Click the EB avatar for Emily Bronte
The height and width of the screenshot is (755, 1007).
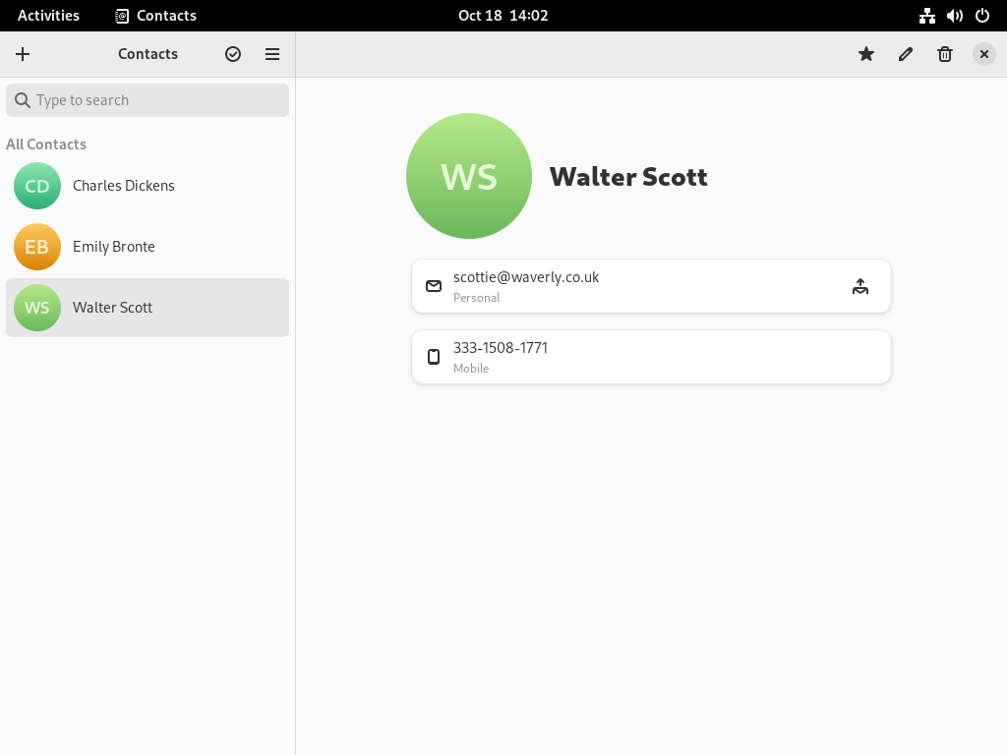[37, 247]
